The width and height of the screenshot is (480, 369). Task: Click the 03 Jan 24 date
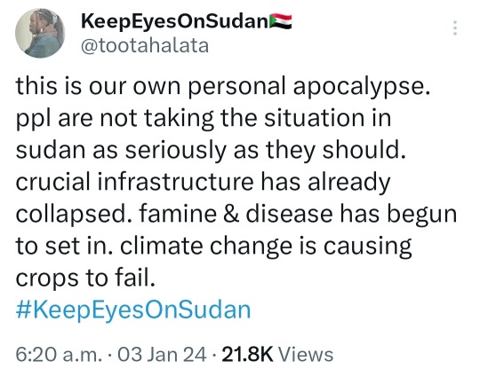[163, 355]
